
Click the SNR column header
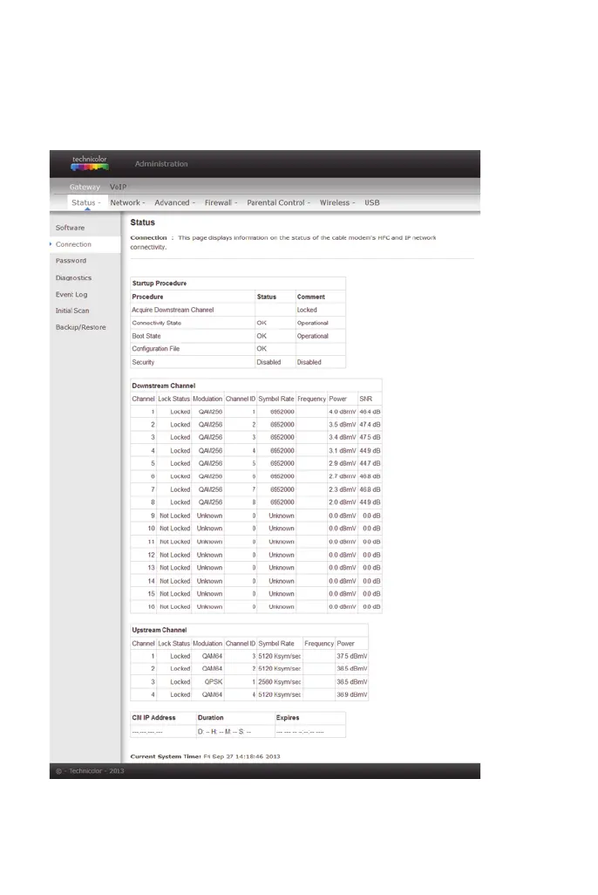[366, 399]
